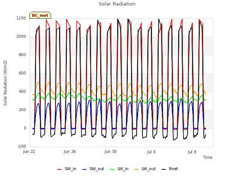Screen dimensions: 235x176
Task: Click the 800 y-axis tick label
Action: pos(22,55)
